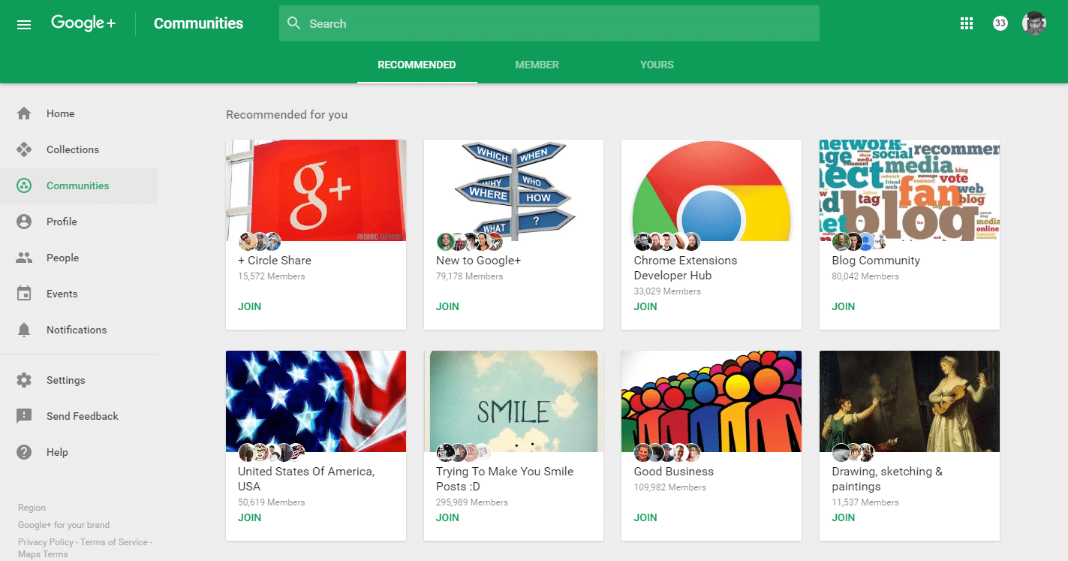Open the American flag cover image
Screen dimensions: 1068x561
click(316, 401)
